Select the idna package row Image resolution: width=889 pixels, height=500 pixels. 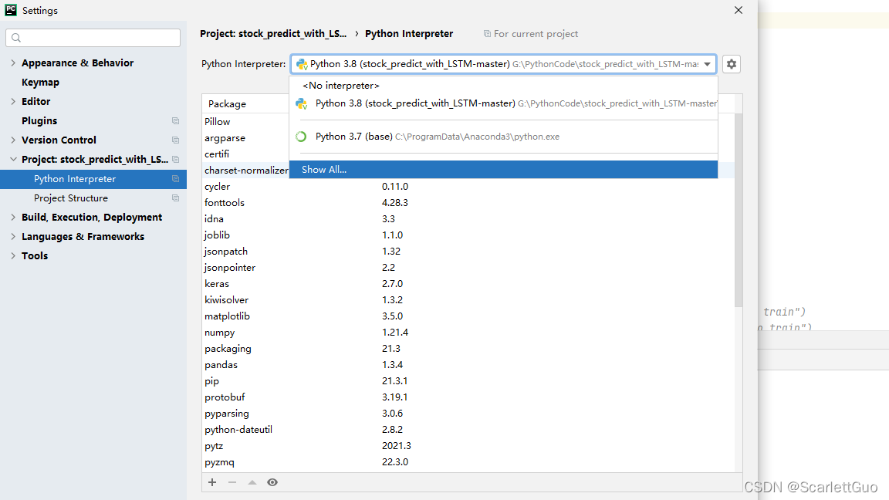click(x=468, y=219)
